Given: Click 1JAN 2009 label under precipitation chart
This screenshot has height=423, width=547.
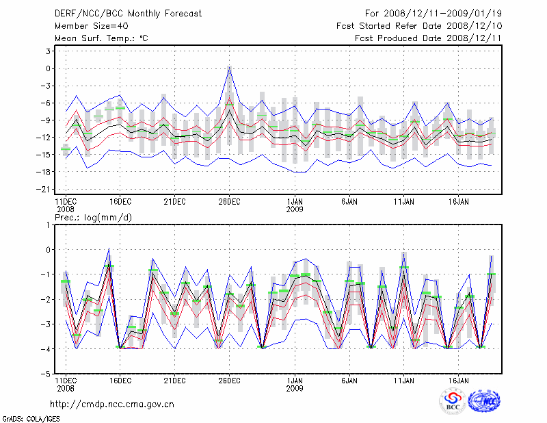Looking at the screenshot, I should pos(295,383).
